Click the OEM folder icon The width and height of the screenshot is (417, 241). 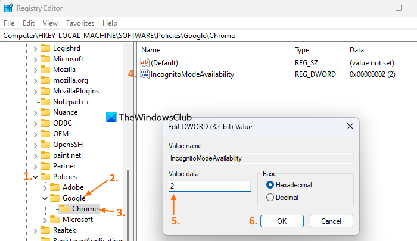[45, 134]
